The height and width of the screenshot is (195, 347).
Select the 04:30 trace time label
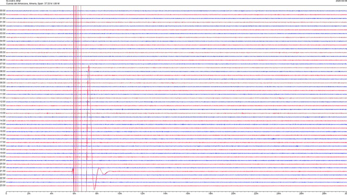[x=3, y=45]
